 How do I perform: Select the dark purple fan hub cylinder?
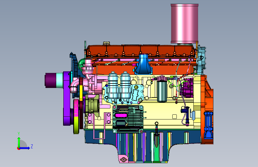click(50, 81)
